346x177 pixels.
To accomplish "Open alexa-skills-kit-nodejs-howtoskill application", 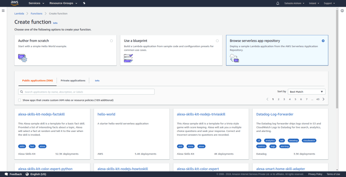I will 123,169.
